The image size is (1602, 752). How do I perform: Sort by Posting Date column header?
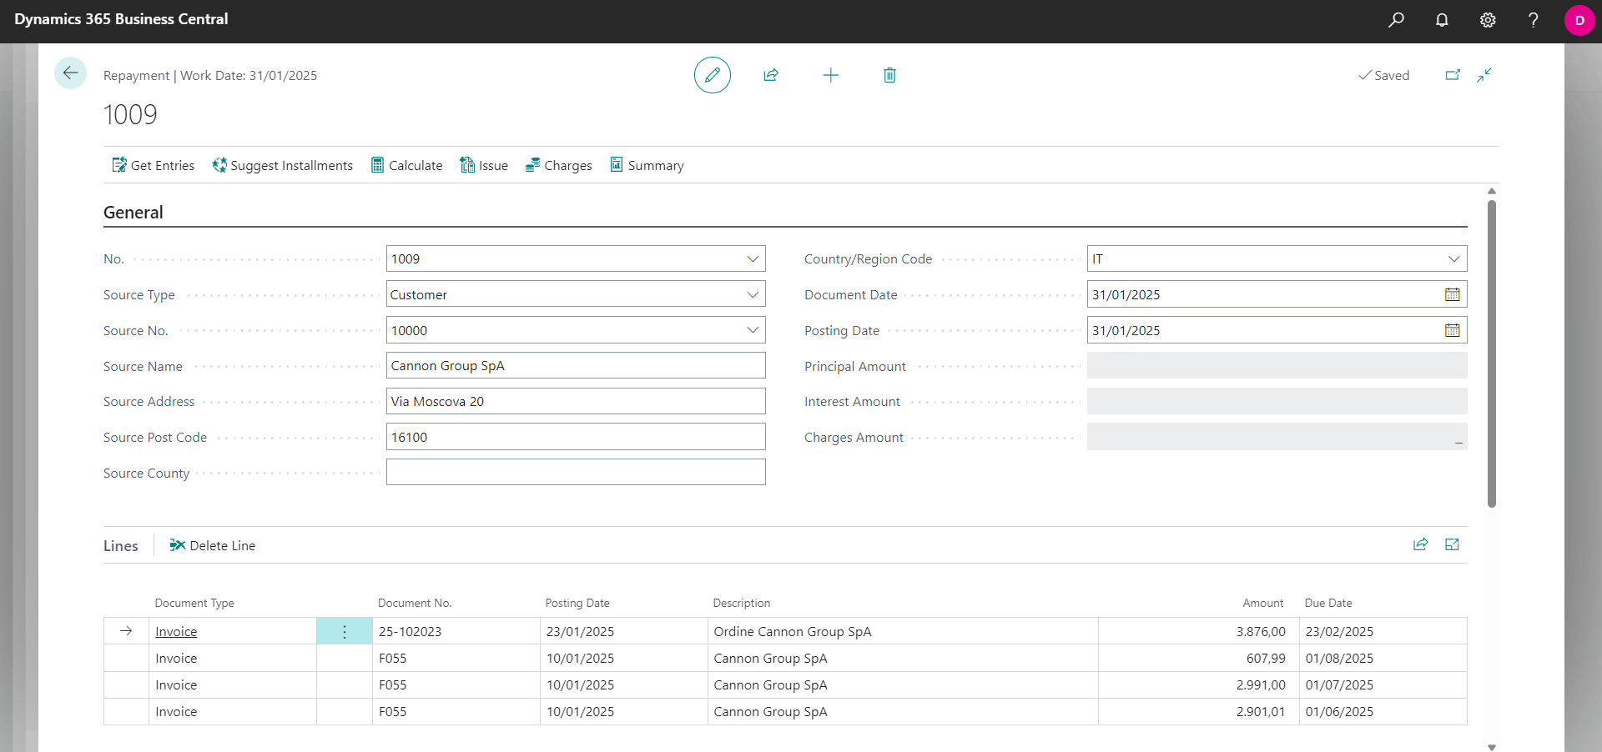tap(577, 603)
